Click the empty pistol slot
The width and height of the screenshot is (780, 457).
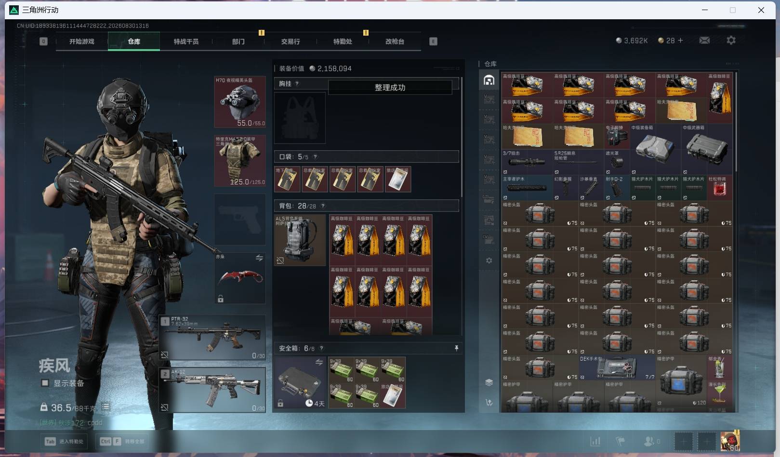coord(240,220)
